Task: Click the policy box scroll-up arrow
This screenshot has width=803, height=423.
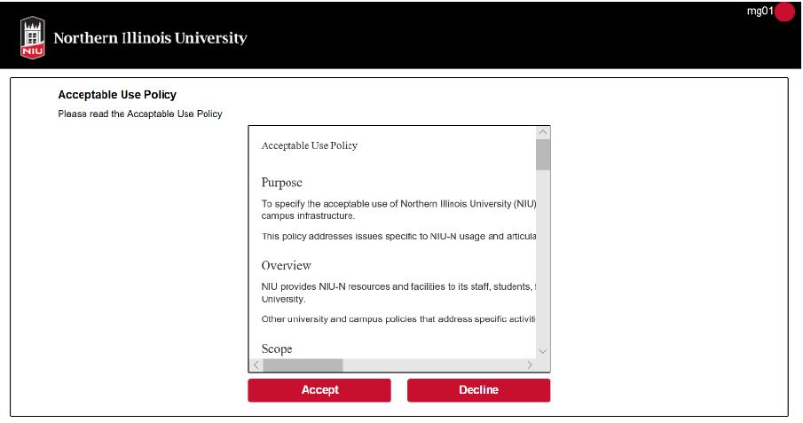Action: tap(543, 133)
